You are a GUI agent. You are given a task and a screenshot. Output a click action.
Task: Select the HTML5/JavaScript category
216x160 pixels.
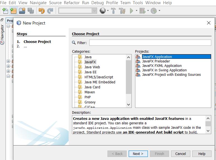coord(99,77)
